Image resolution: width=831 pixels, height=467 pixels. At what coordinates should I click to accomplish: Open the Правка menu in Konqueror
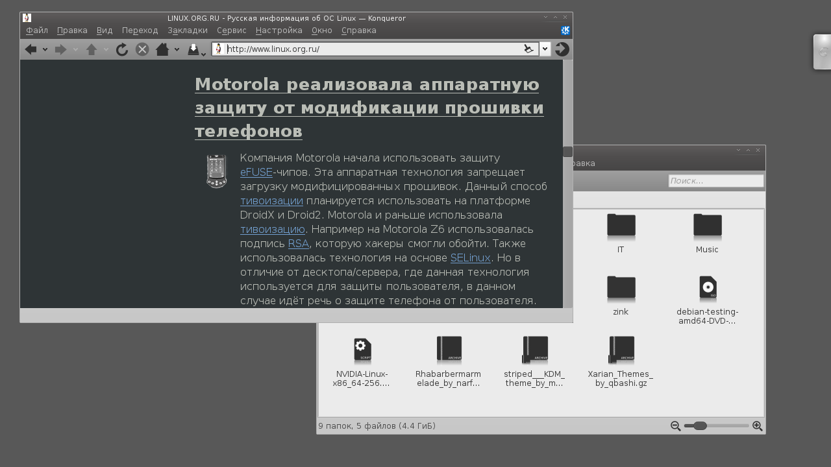72,30
